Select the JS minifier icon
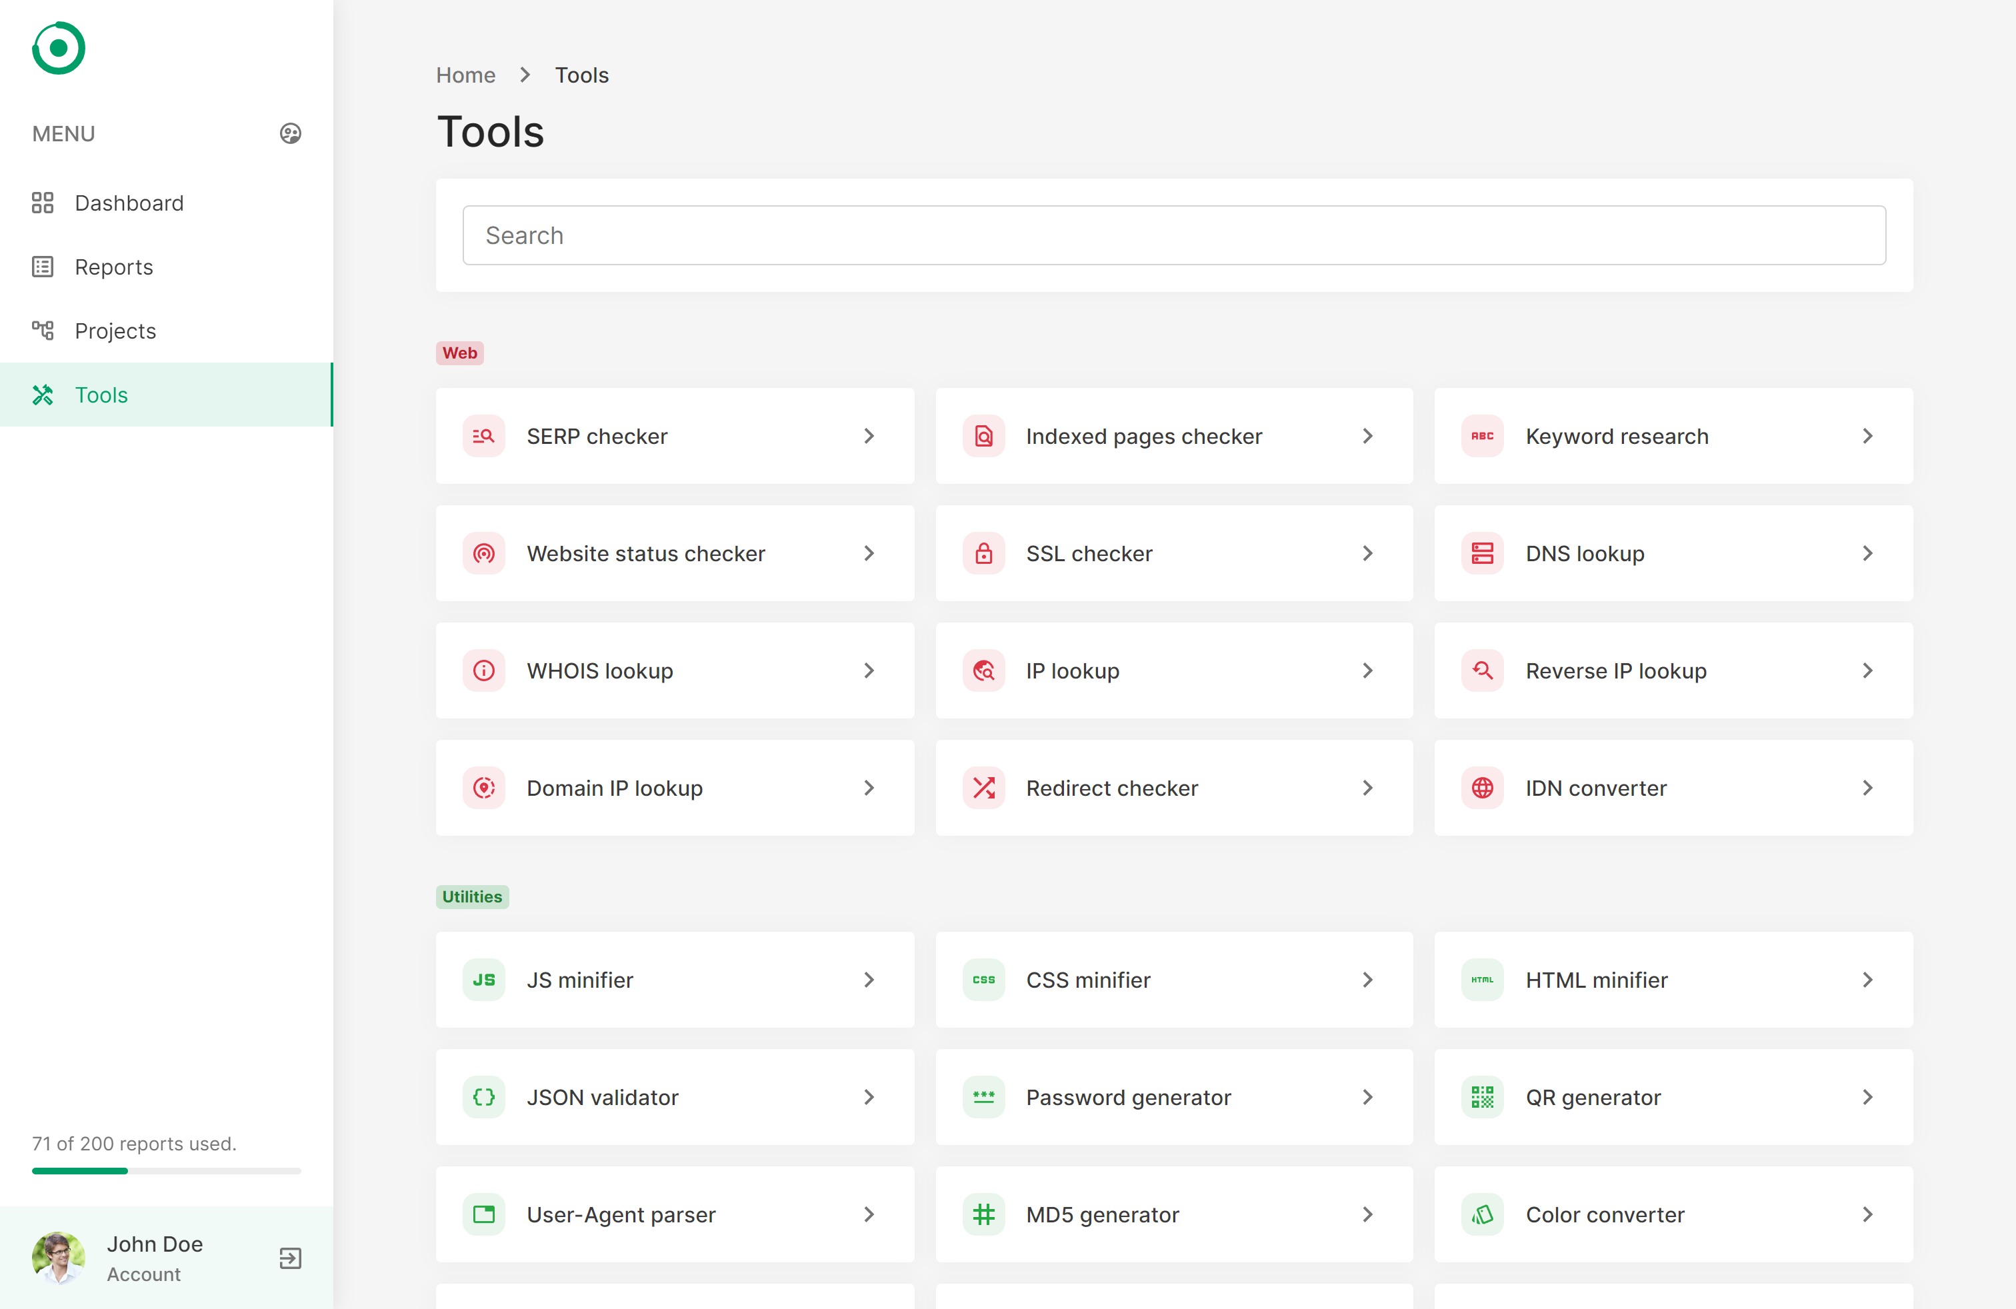2016x1309 pixels. click(483, 980)
